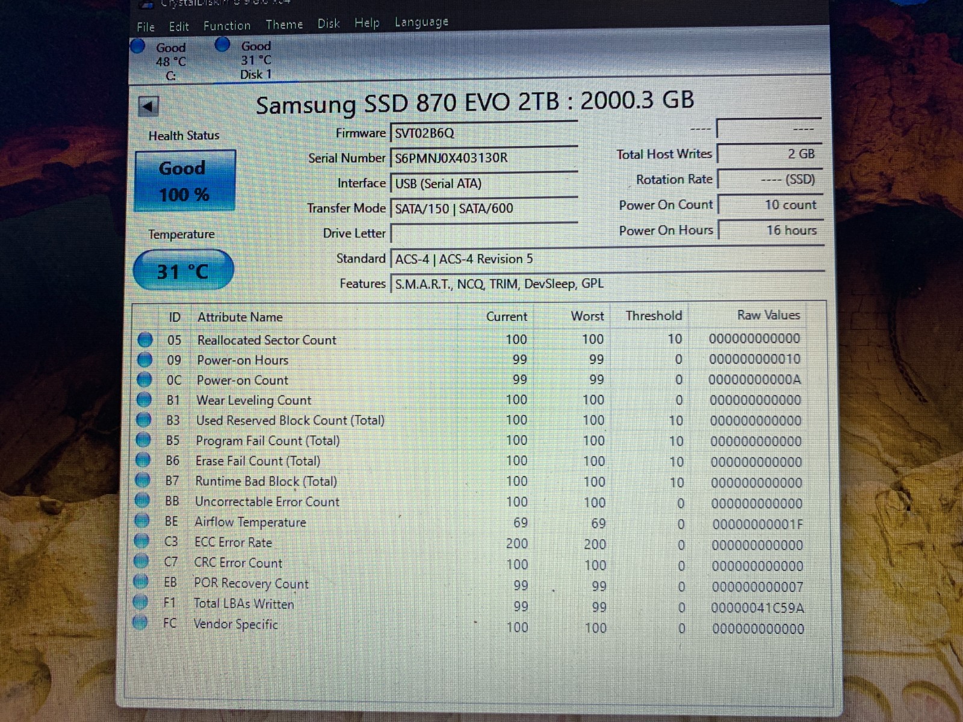The width and height of the screenshot is (963, 722).
Task: Click raw value 000000000010
Action: tap(754, 359)
